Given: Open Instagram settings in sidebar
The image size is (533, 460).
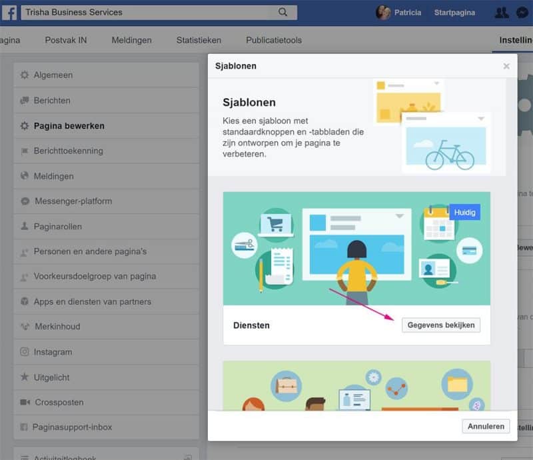Looking at the screenshot, I should pyautogui.click(x=106, y=352).
